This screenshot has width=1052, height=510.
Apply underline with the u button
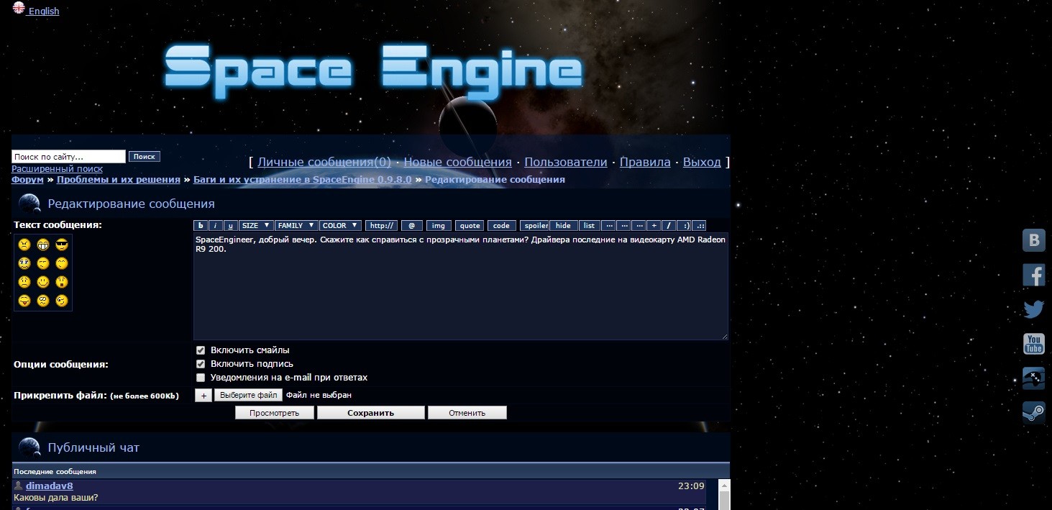click(230, 226)
